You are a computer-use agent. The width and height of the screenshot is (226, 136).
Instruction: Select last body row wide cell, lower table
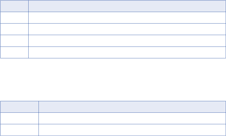point(132,130)
